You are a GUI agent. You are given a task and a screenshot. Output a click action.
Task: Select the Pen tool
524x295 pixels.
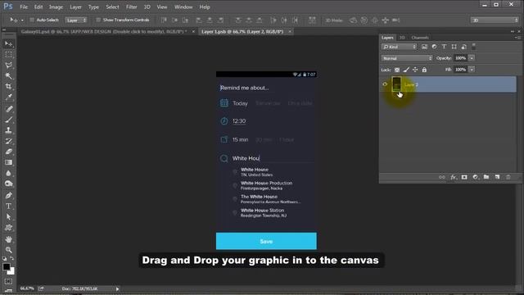click(9, 195)
